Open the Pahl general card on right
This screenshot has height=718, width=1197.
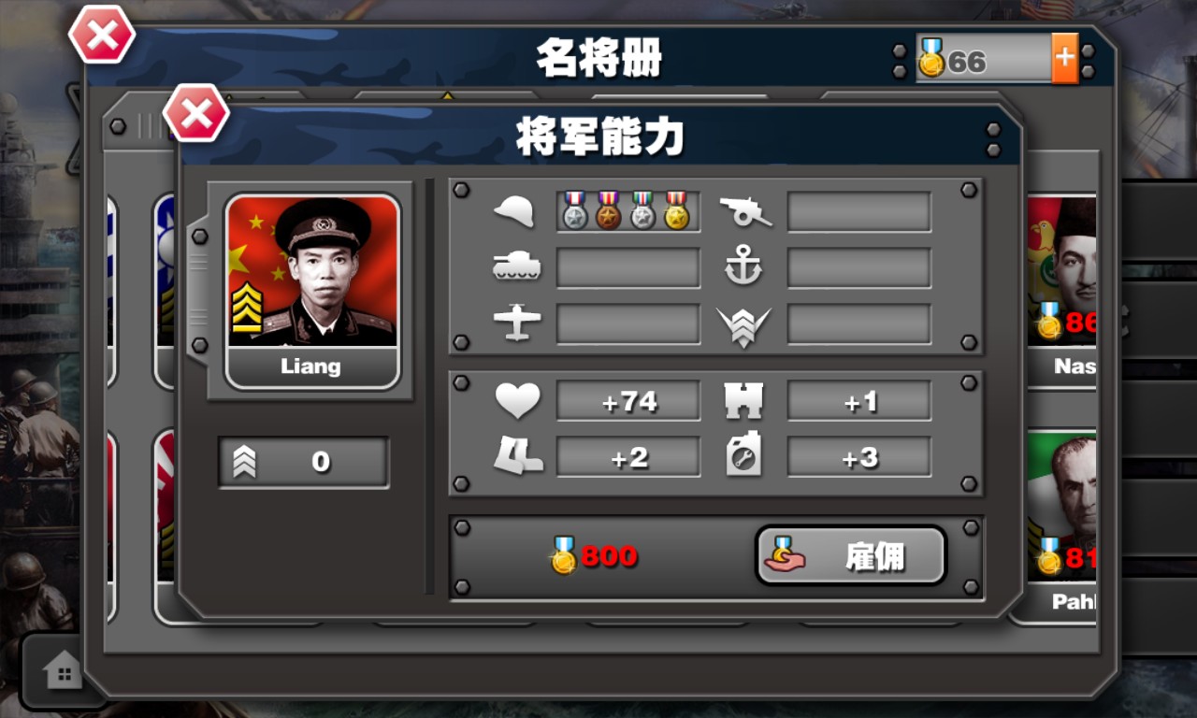tap(1061, 526)
